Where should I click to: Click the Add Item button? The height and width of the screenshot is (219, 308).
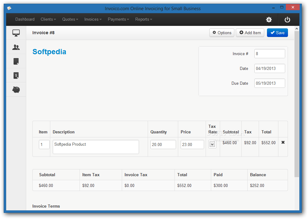[x=250, y=33]
